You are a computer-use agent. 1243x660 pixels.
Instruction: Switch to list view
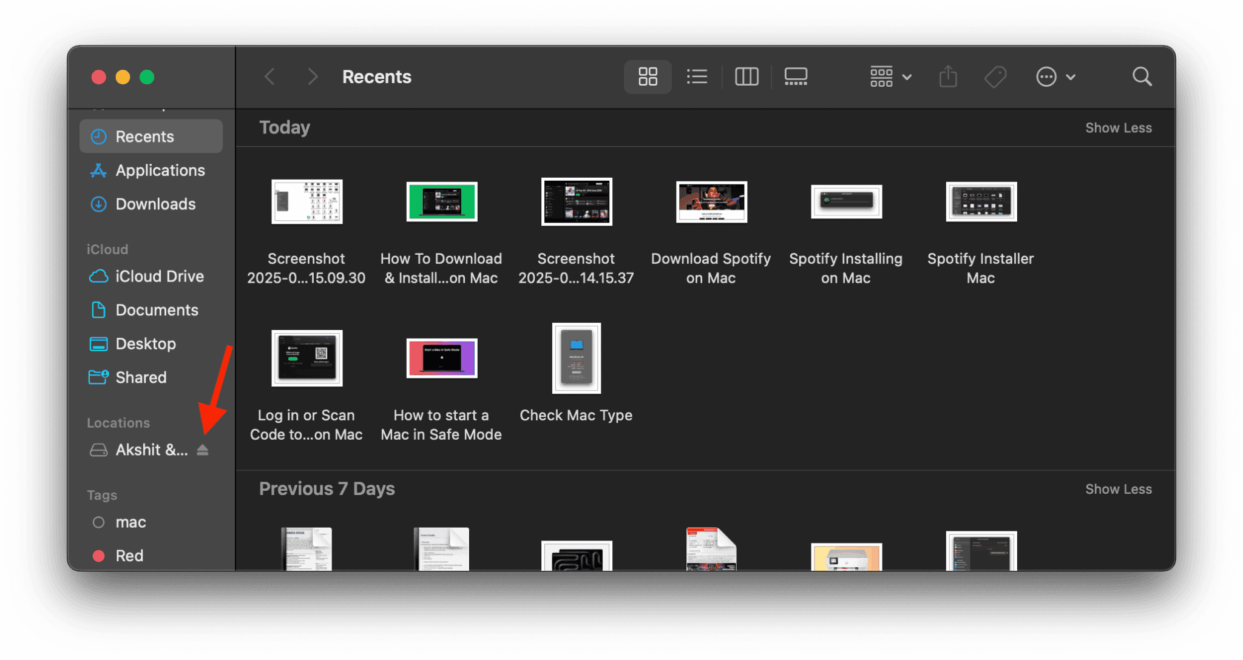pyautogui.click(x=697, y=77)
